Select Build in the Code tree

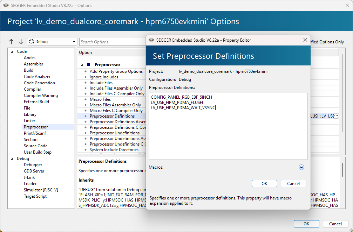tap(28, 70)
